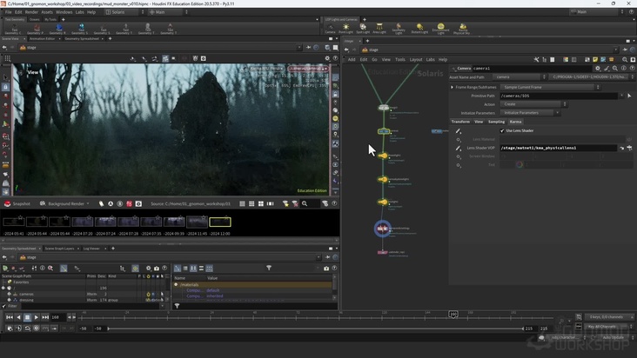Expand the Frame Range/Subframes section
The height and width of the screenshot is (358, 637).
pos(452,87)
